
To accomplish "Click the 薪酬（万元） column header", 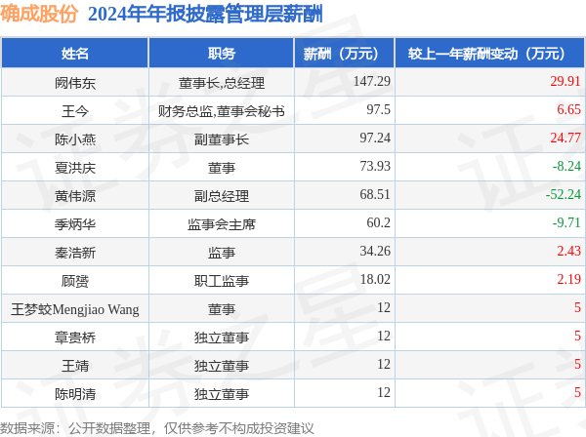I will [345, 54].
